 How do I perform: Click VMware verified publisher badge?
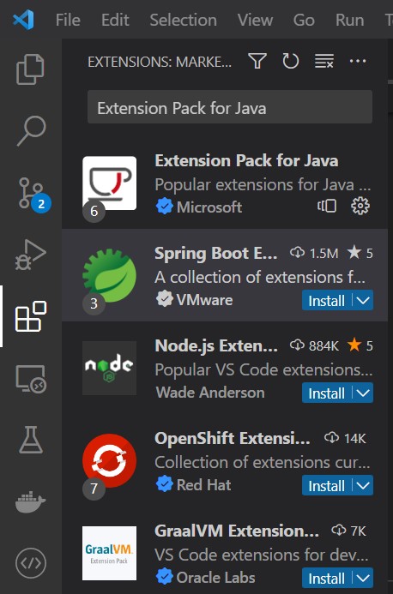click(x=164, y=299)
